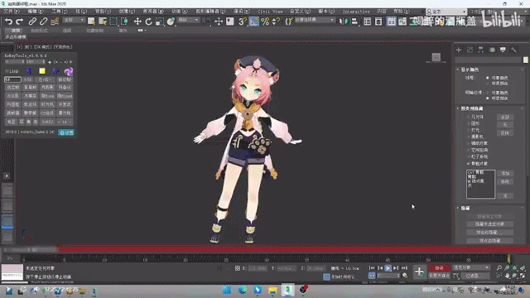Image resolution: width=530 pixels, height=298 pixels.
Task: Activate Select and Scale tool
Action: click(x=160, y=22)
